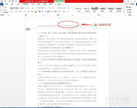The image size is (137, 108).
Task: Toggle Underline formatting
Action: coord(16,11)
